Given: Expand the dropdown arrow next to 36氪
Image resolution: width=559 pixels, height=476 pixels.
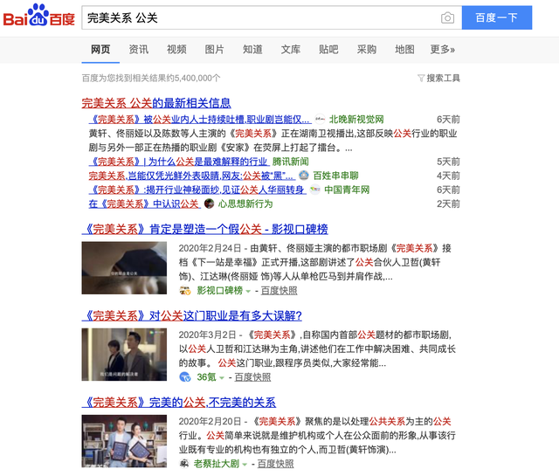Looking at the screenshot, I should pos(221,377).
